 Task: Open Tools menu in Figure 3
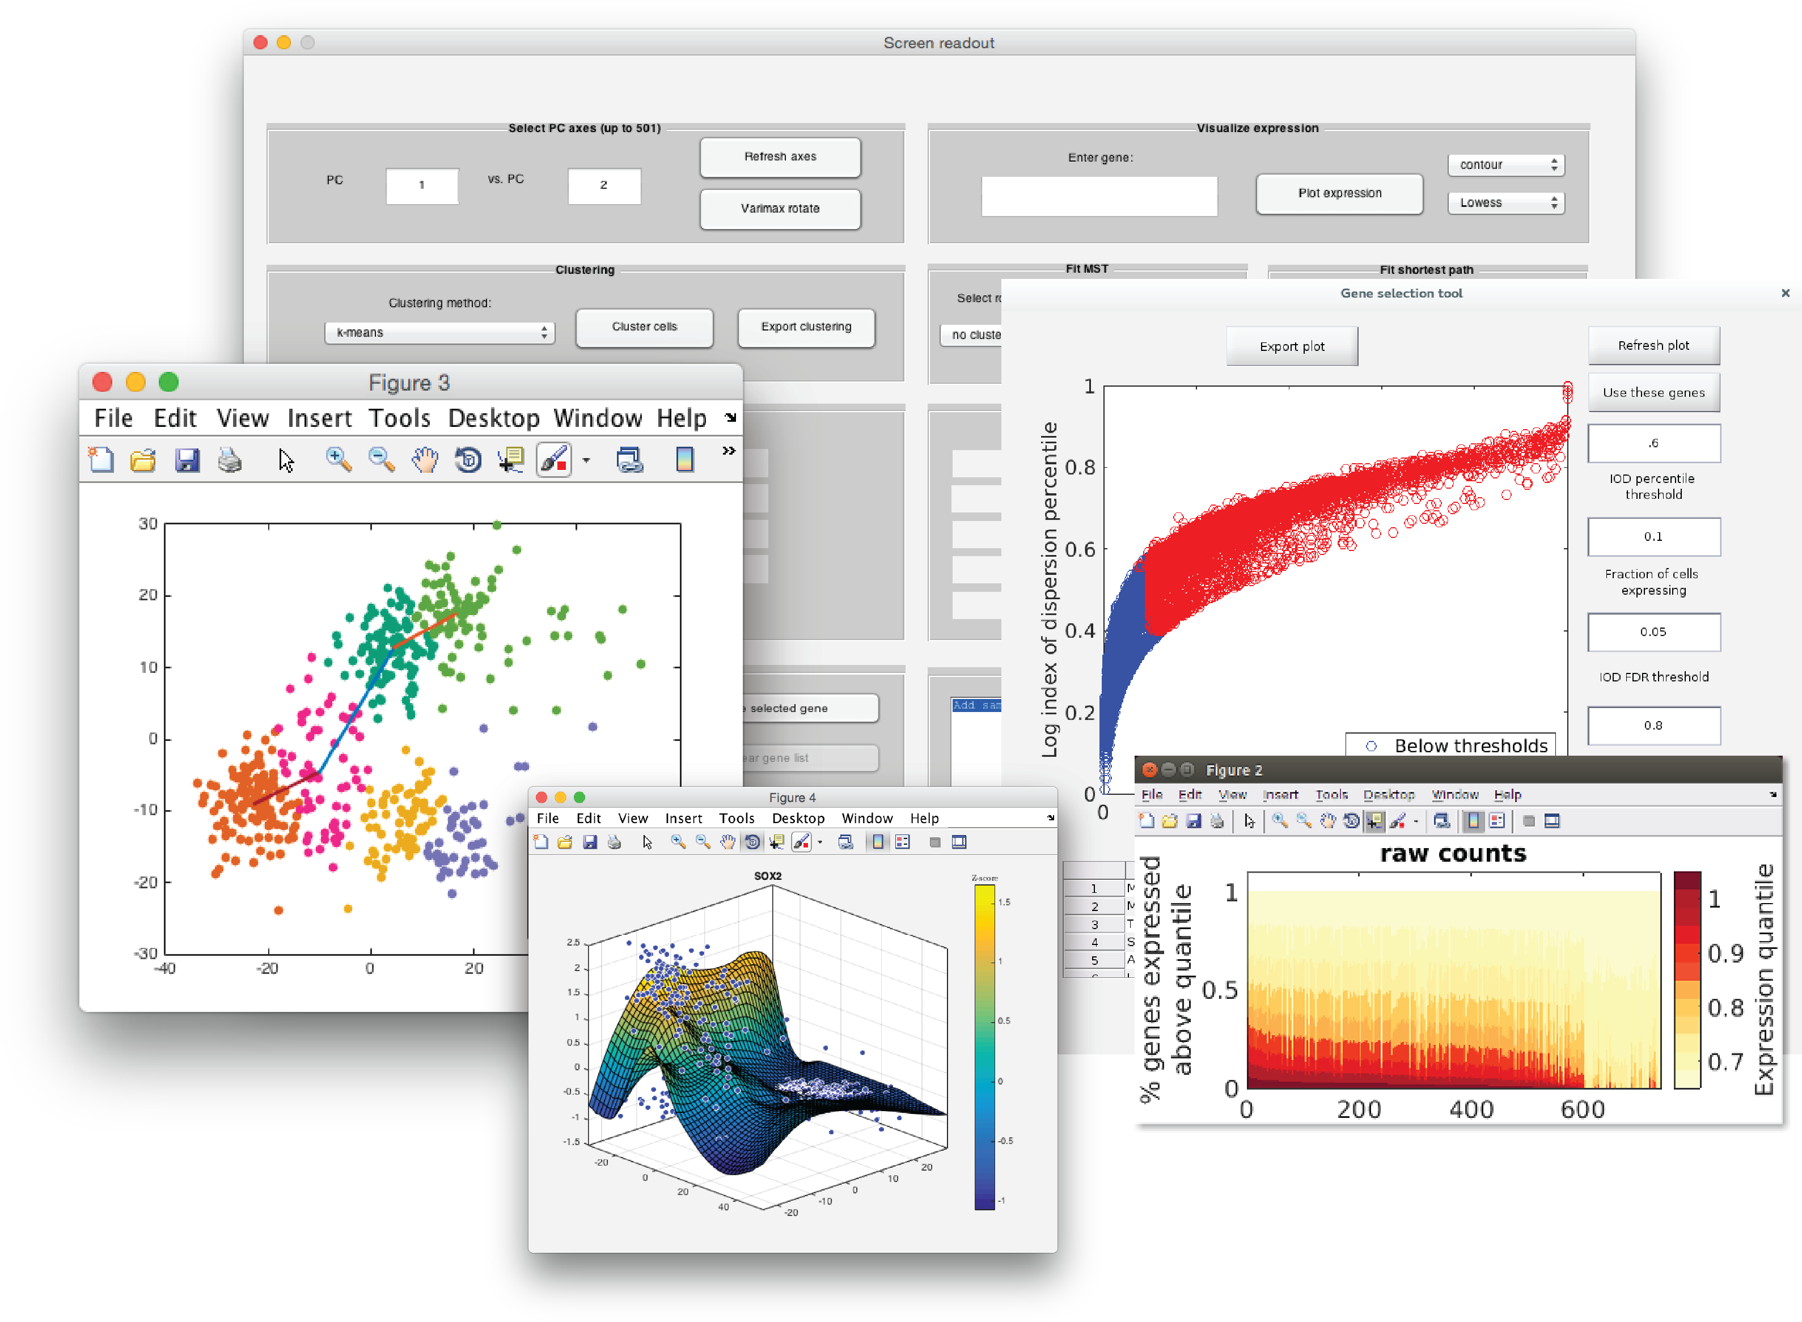399,418
